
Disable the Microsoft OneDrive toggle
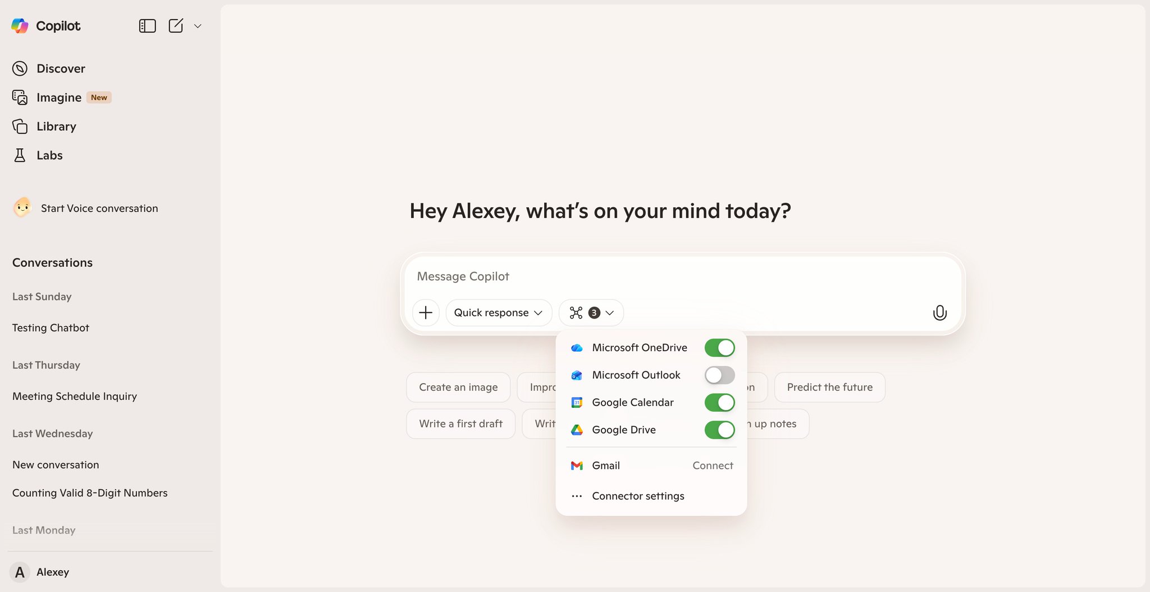(x=719, y=348)
